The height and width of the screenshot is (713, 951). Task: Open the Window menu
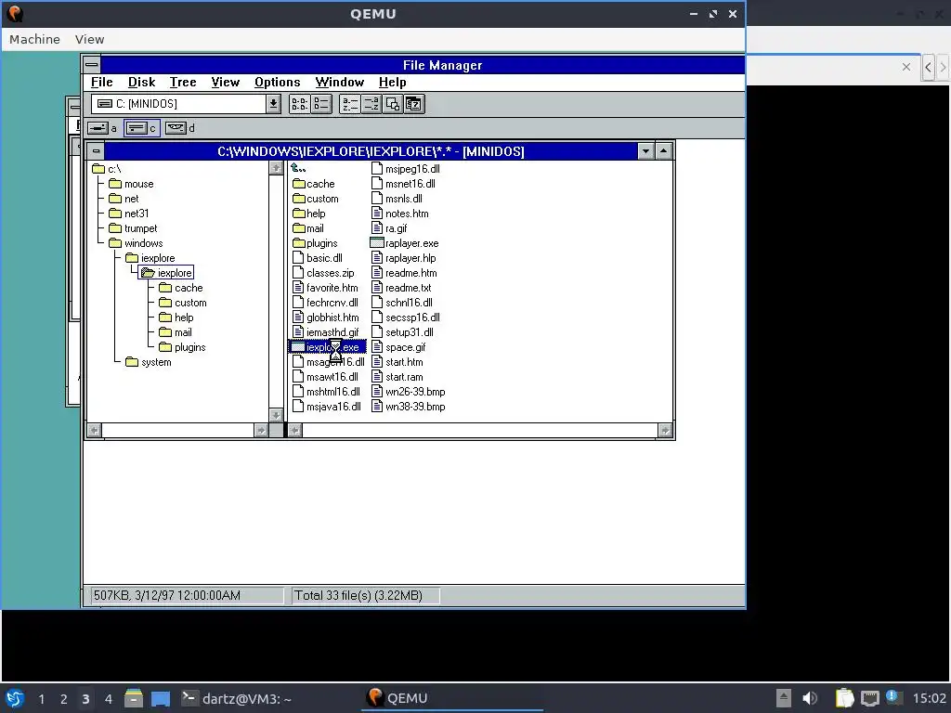click(x=340, y=82)
